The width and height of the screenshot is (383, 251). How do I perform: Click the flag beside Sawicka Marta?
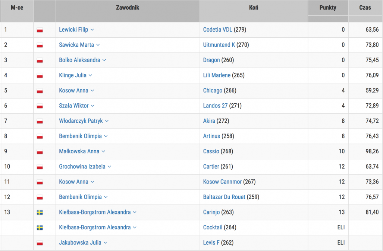coord(40,45)
